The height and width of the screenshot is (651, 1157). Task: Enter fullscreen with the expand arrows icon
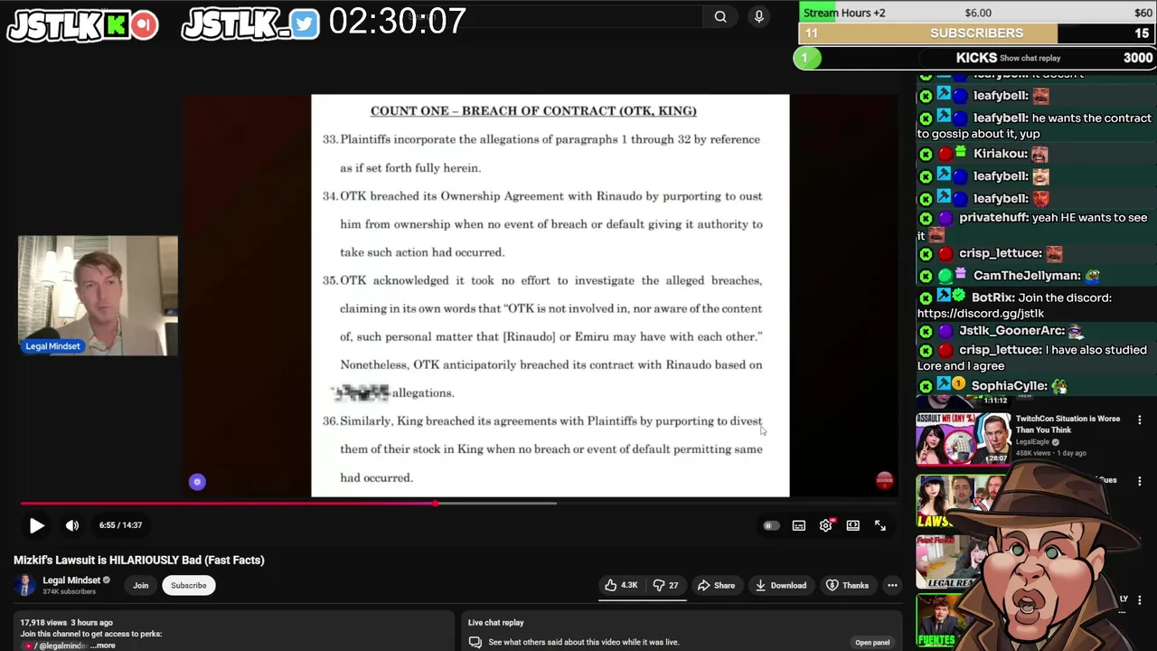click(x=880, y=525)
